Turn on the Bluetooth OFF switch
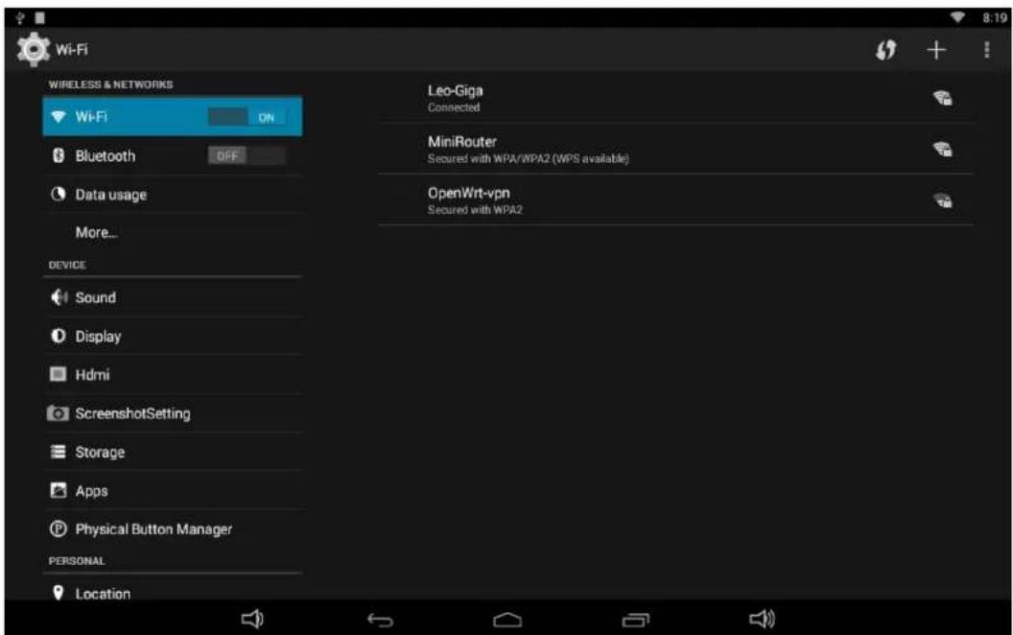This screenshot has width=1013, height=635. (247, 155)
